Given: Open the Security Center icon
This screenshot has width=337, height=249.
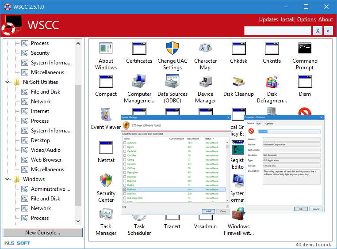Looking at the screenshot, I should (106, 181).
